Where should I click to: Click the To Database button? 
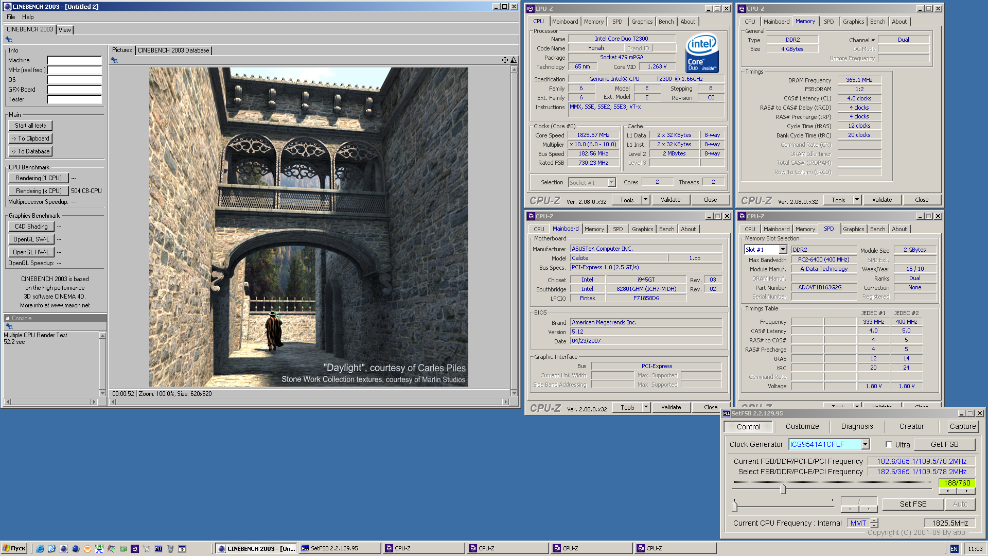(30, 151)
